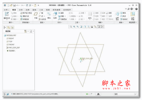Click the Undo arrow icon
142x100 pixels.
point(17,5)
